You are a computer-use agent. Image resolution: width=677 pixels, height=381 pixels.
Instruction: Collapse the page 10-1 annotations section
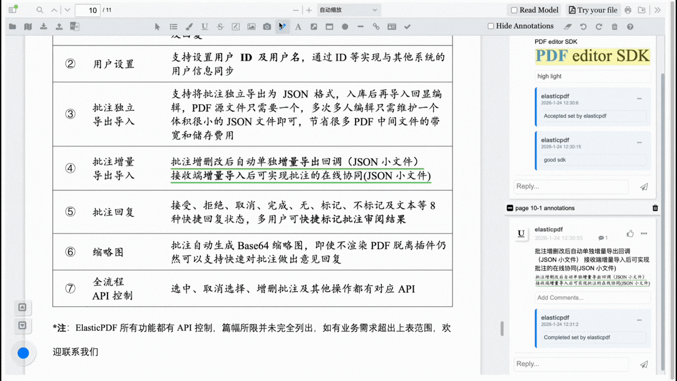point(509,208)
